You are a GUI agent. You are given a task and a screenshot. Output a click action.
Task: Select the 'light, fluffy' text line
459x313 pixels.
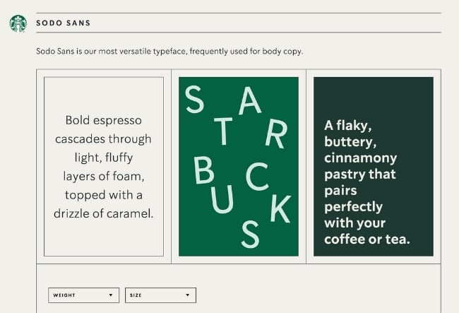pyautogui.click(x=103, y=157)
